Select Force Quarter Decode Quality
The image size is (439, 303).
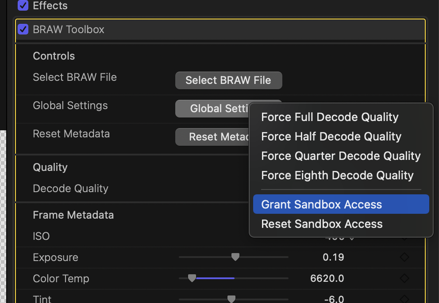[341, 156]
